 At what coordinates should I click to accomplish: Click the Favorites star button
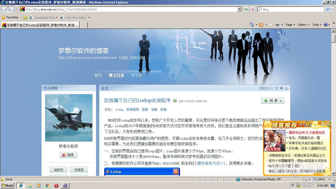10,17
